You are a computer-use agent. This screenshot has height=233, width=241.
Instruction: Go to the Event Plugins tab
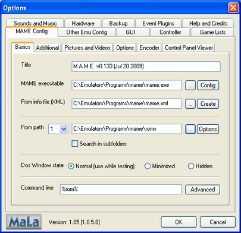tap(158, 23)
